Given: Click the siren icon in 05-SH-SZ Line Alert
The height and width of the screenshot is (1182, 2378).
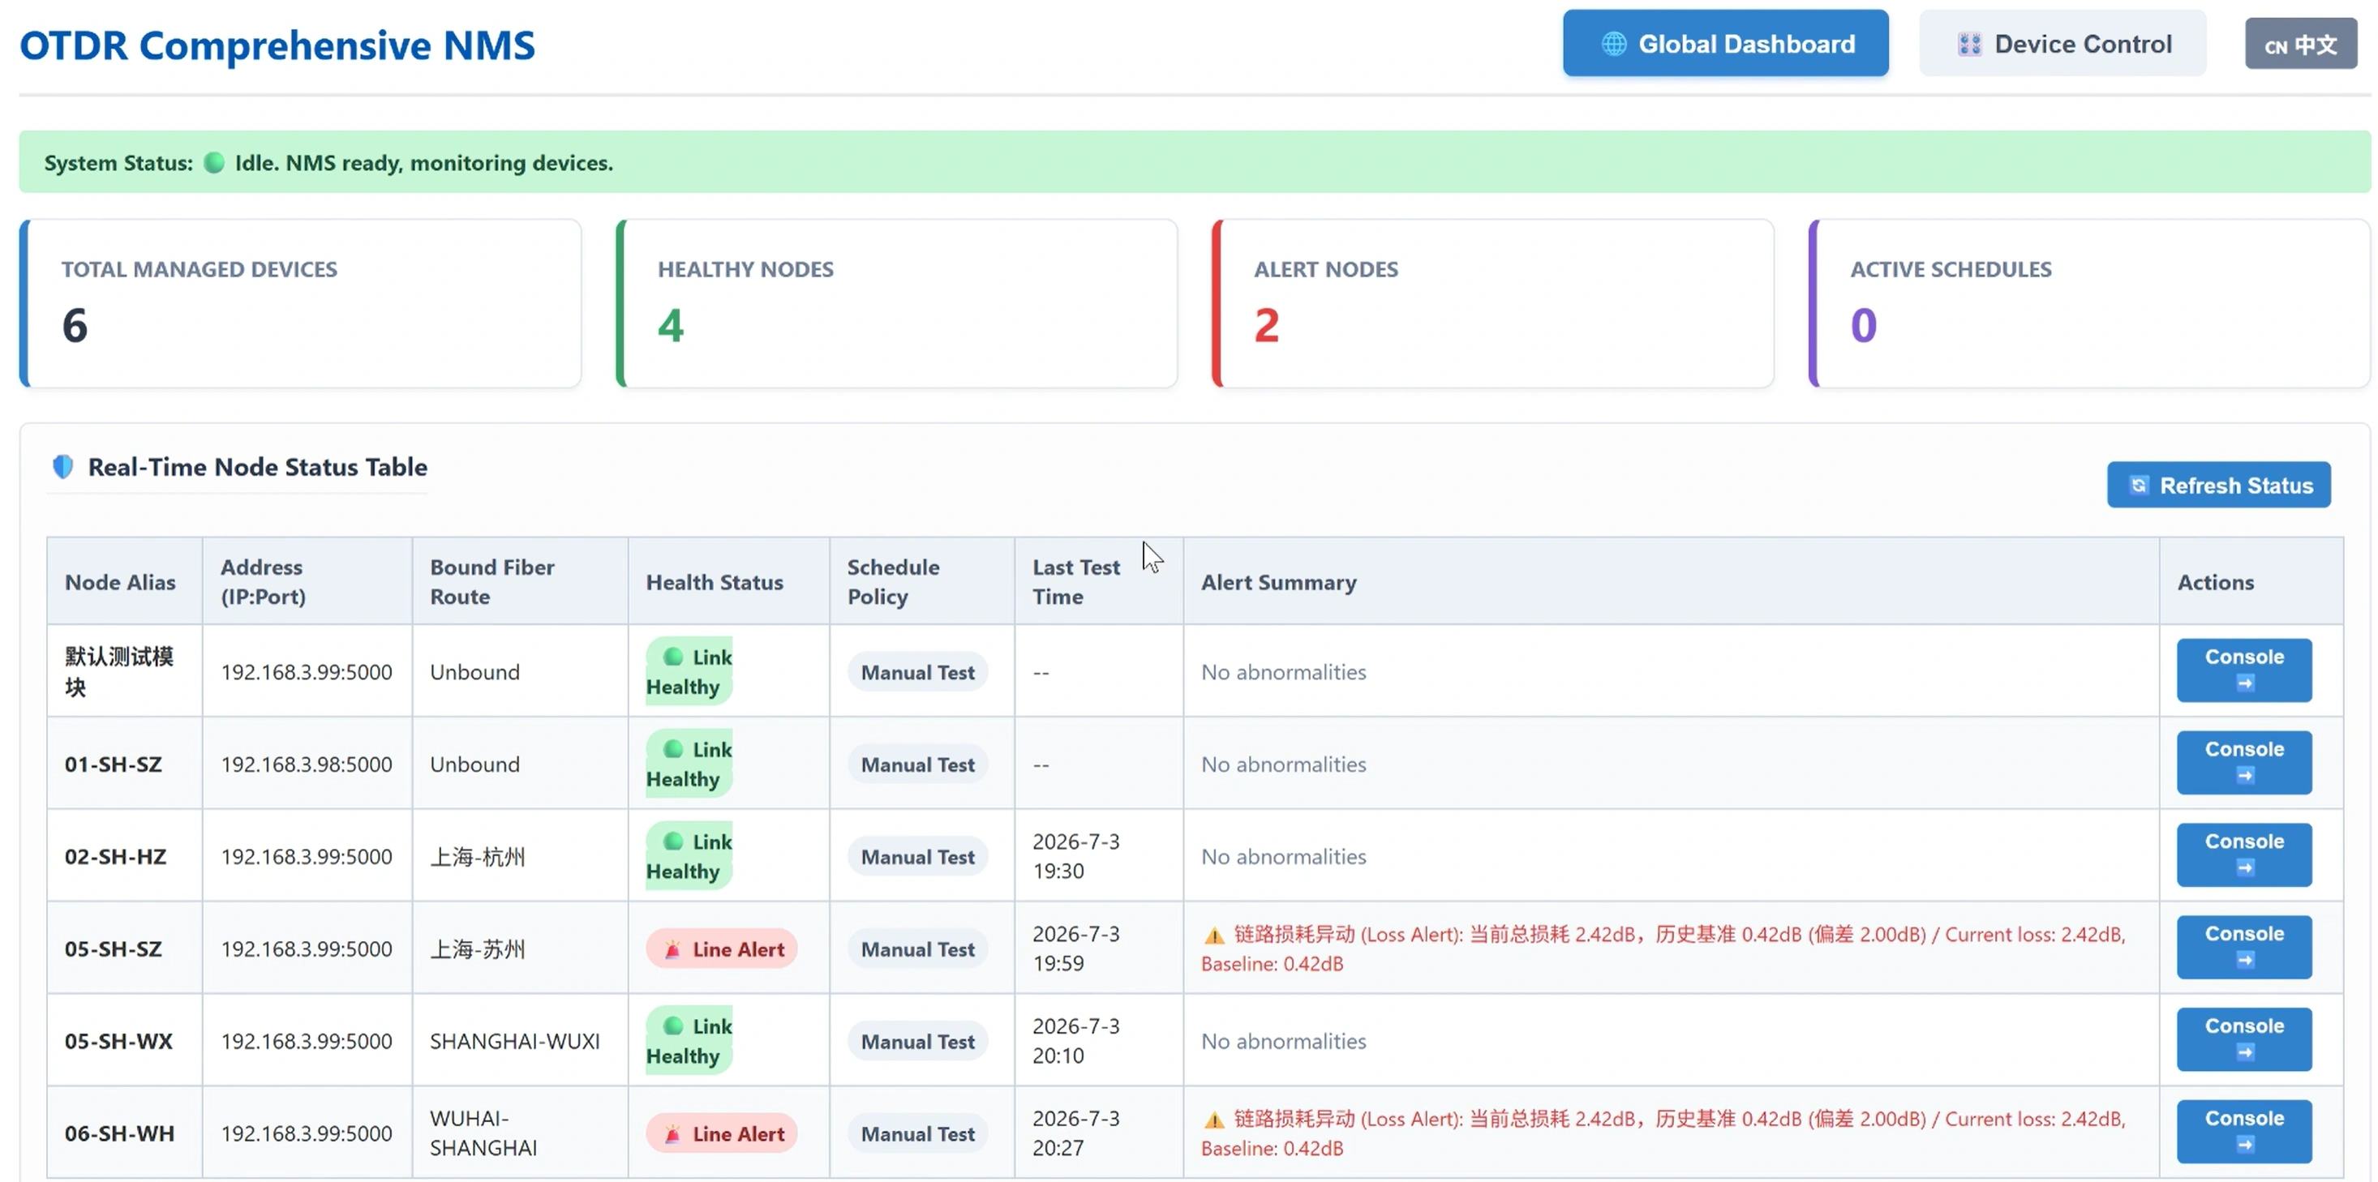Looking at the screenshot, I should click(672, 949).
